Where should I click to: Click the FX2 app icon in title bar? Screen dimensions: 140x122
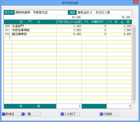[x=3, y=3]
